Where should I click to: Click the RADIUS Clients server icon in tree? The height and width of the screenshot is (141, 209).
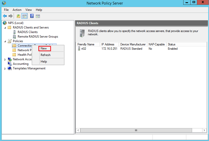click(x=14, y=32)
